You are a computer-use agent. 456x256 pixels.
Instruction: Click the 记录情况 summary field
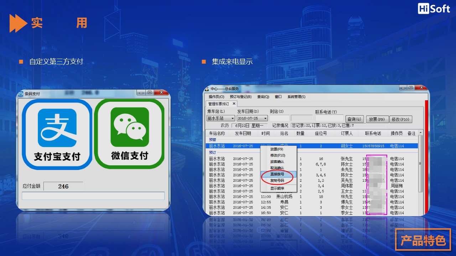338,126
